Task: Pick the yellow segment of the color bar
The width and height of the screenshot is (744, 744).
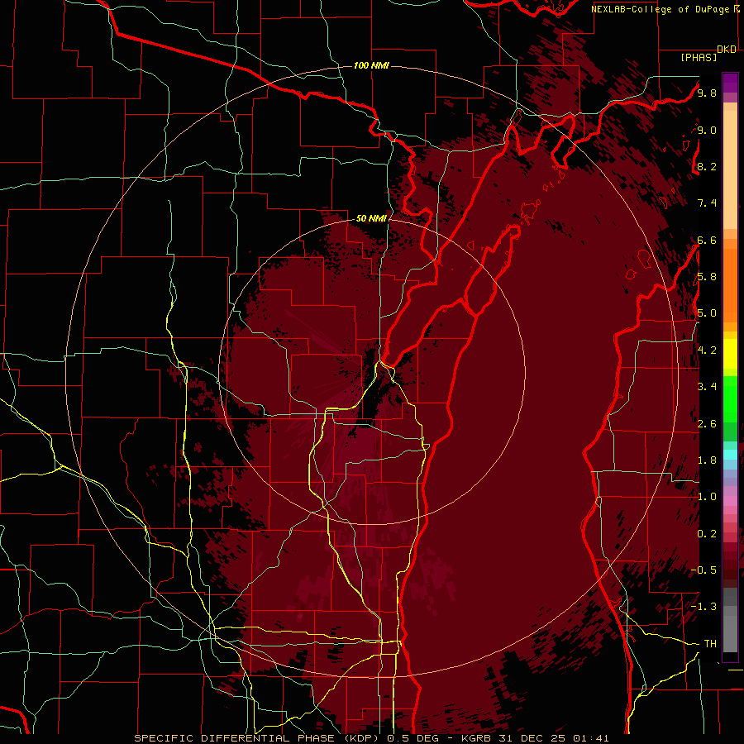Action: pos(730,354)
